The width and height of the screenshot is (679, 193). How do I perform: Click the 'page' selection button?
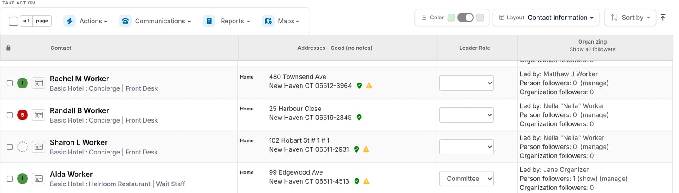click(x=42, y=21)
